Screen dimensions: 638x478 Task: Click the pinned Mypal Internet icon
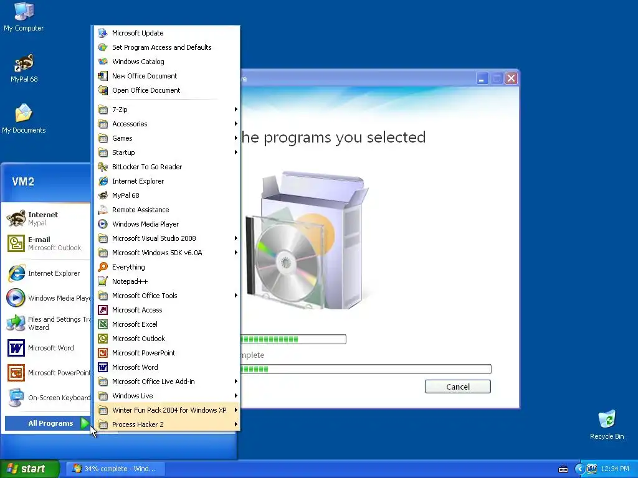point(16,218)
